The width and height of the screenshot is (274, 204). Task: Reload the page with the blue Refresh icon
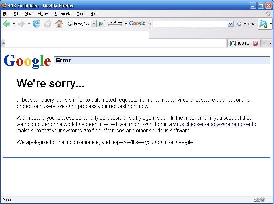click(36, 24)
